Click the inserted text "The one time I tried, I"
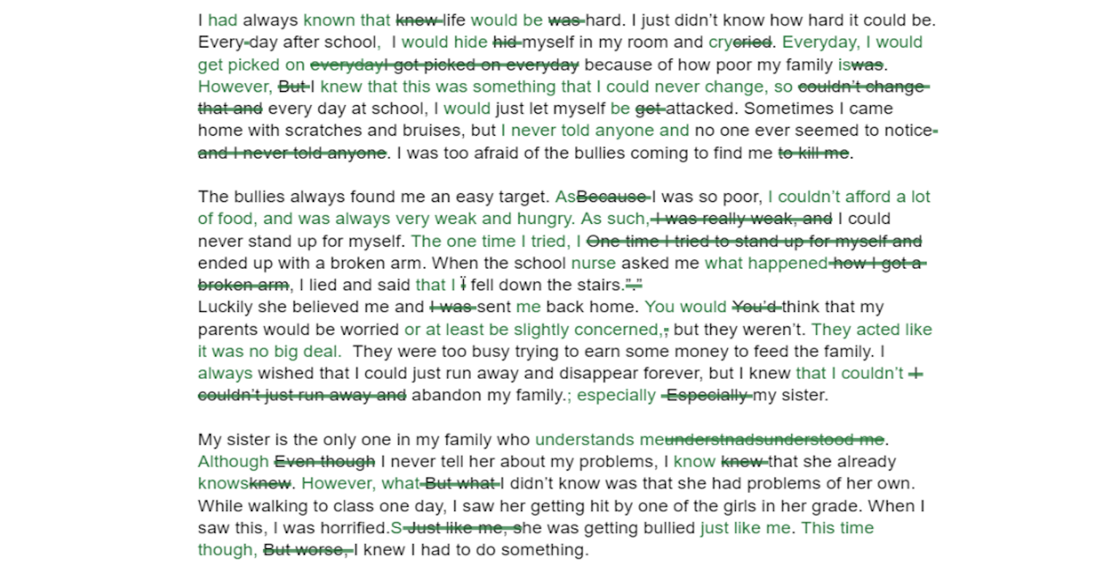 (x=496, y=241)
